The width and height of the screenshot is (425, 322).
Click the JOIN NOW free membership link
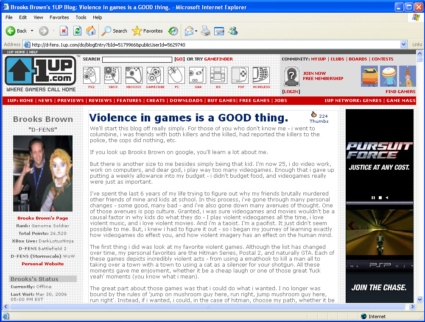tap(314, 73)
